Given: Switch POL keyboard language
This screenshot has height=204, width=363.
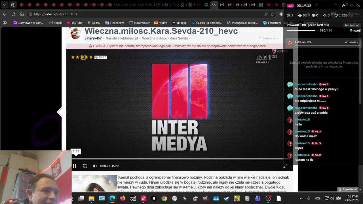Looking at the screenshot, I should [x=318, y=198].
